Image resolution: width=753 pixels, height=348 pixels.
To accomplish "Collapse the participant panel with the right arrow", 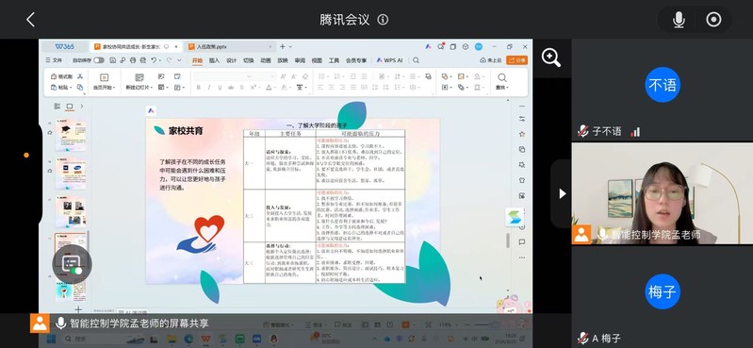I will (563, 193).
